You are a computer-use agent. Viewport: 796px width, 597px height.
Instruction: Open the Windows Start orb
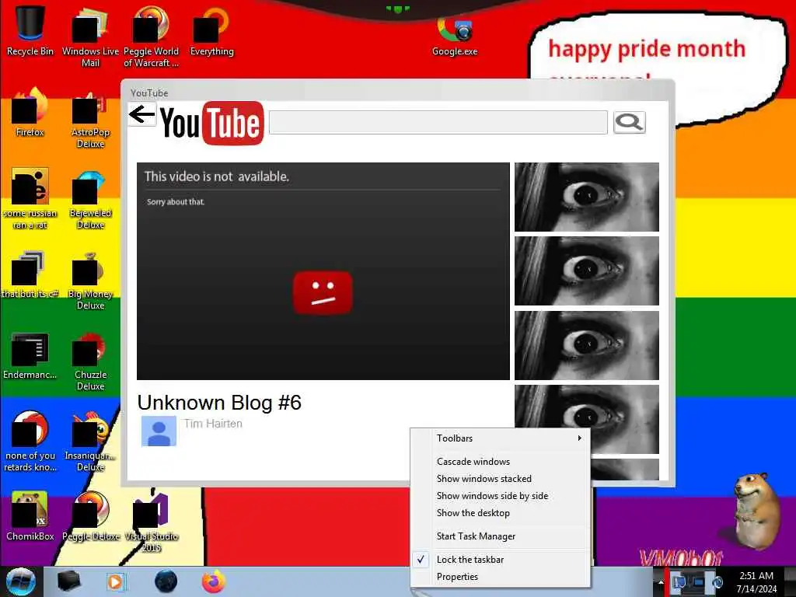coord(21,581)
